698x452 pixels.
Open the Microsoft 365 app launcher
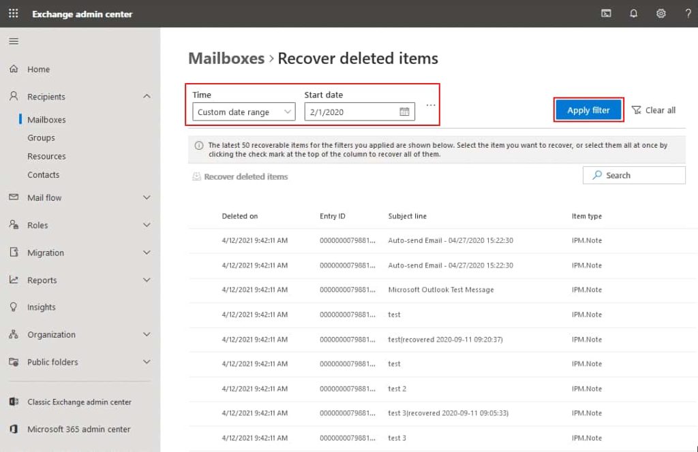coord(12,14)
